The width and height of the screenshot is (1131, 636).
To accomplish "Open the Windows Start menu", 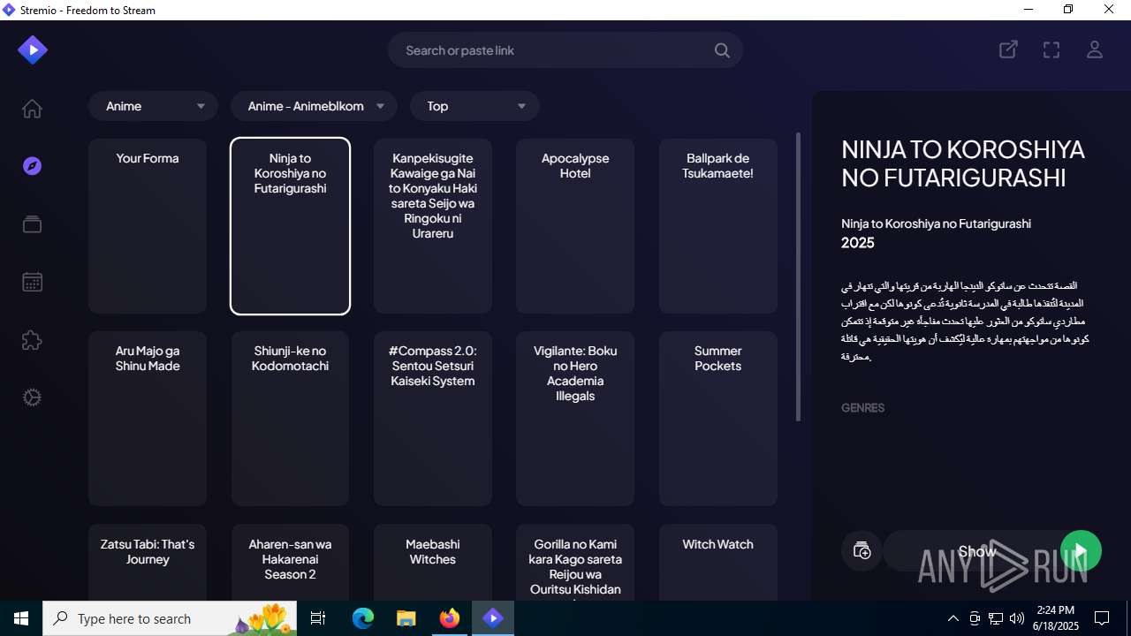I will coord(21,618).
